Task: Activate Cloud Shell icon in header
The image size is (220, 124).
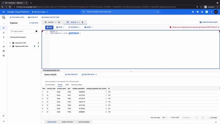Action: (x=197, y=12)
